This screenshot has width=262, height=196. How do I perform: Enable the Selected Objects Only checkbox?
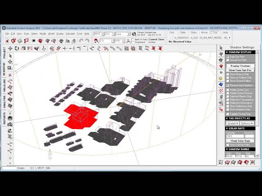coord(228,96)
